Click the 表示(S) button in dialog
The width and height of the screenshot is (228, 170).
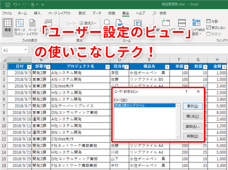click(192, 106)
